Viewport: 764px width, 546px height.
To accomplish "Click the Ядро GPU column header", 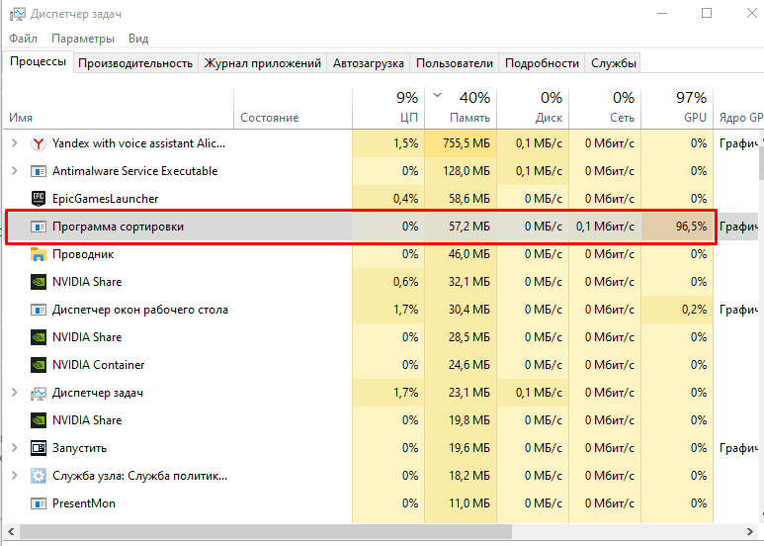I will pos(738,108).
